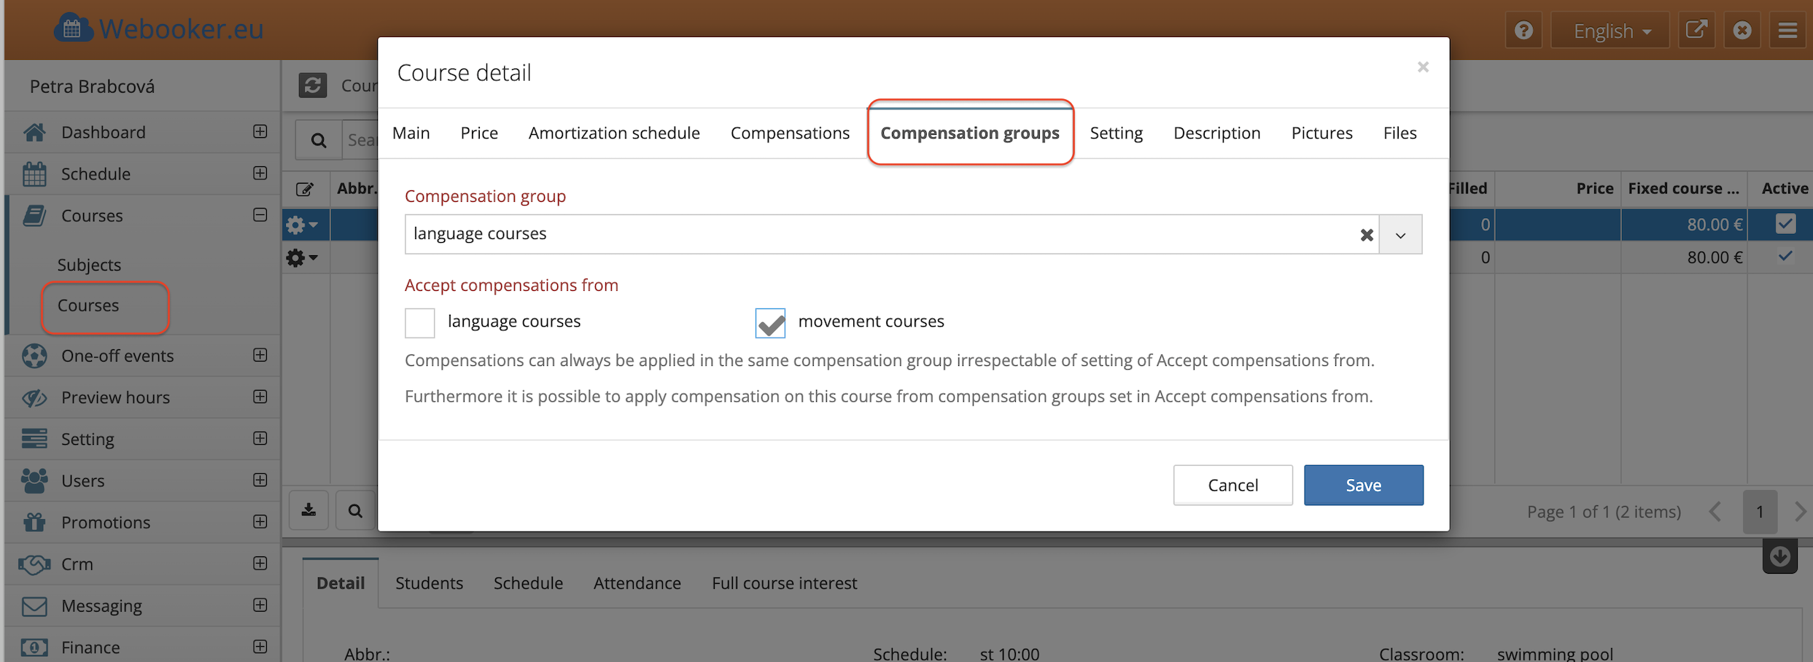The image size is (1813, 662).
Task: Select the Compensation groups tab
Action: coord(970,133)
